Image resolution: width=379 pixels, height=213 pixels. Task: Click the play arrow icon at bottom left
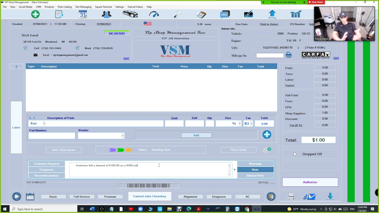pos(17,196)
